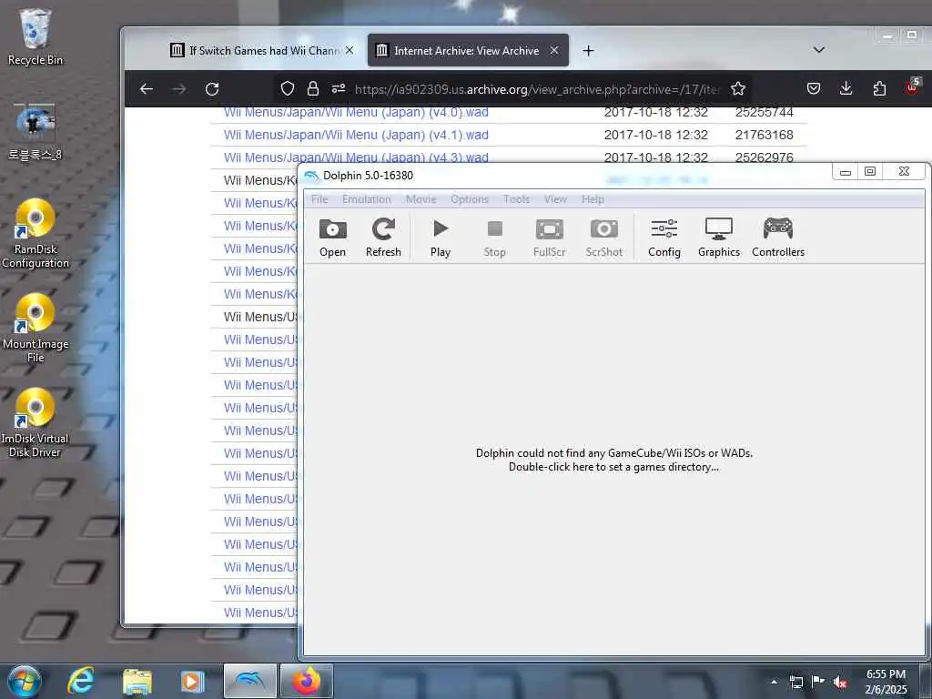Open a game file in Dolphin

[x=332, y=238]
